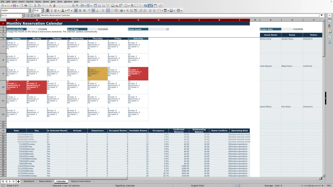
Task: Click the add new sheet plus icon
Action: point(18,181)
